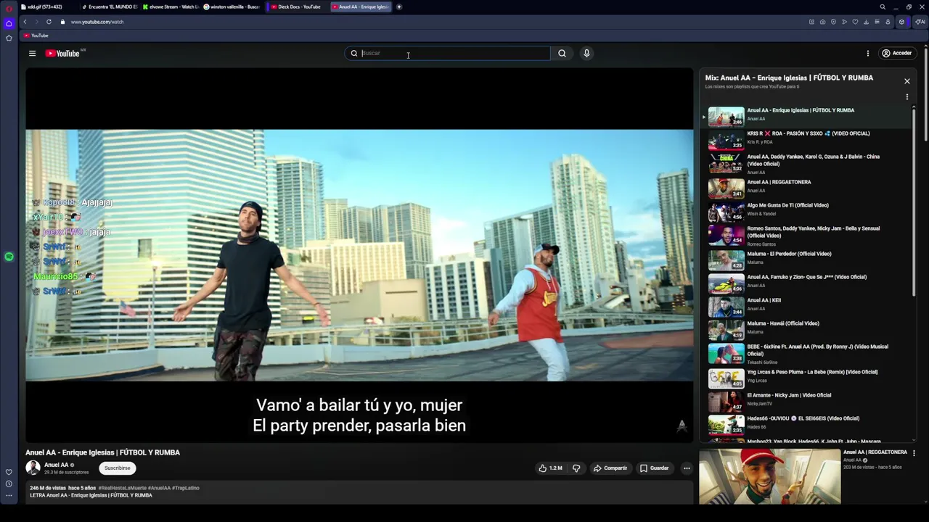The height and width of the screenshot is (522, 929).
Task: Select the China official video in playlist
Action: click(806, 164)
